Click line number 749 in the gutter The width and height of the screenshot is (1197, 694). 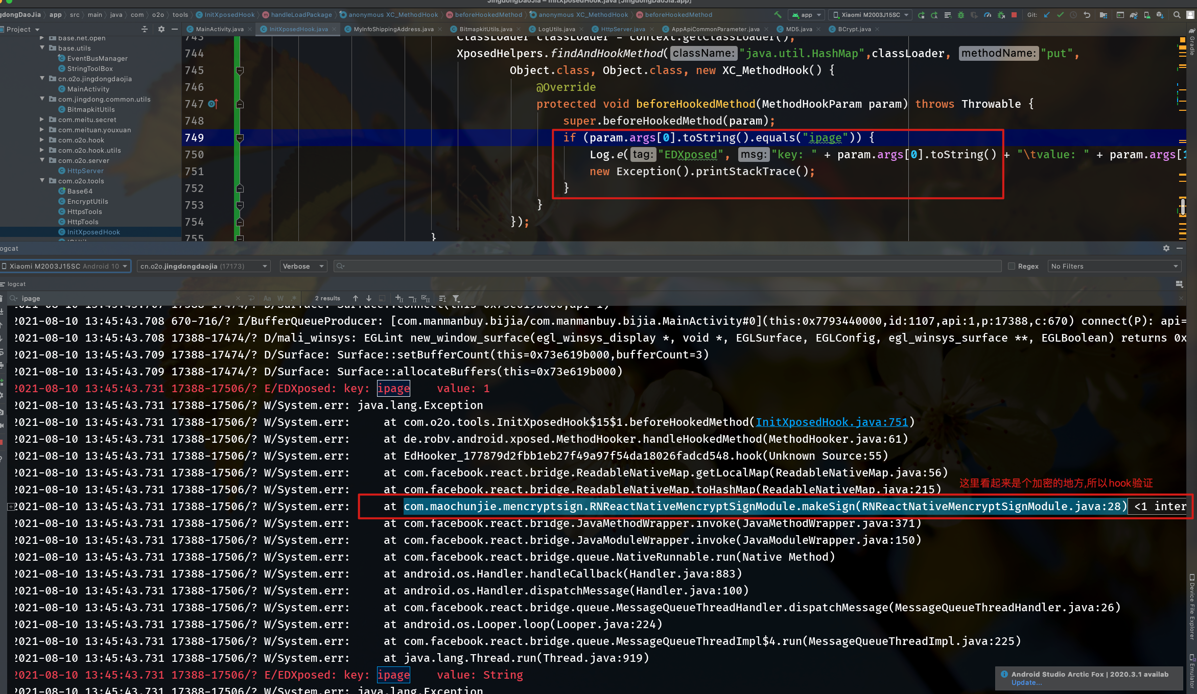(194, 138)
